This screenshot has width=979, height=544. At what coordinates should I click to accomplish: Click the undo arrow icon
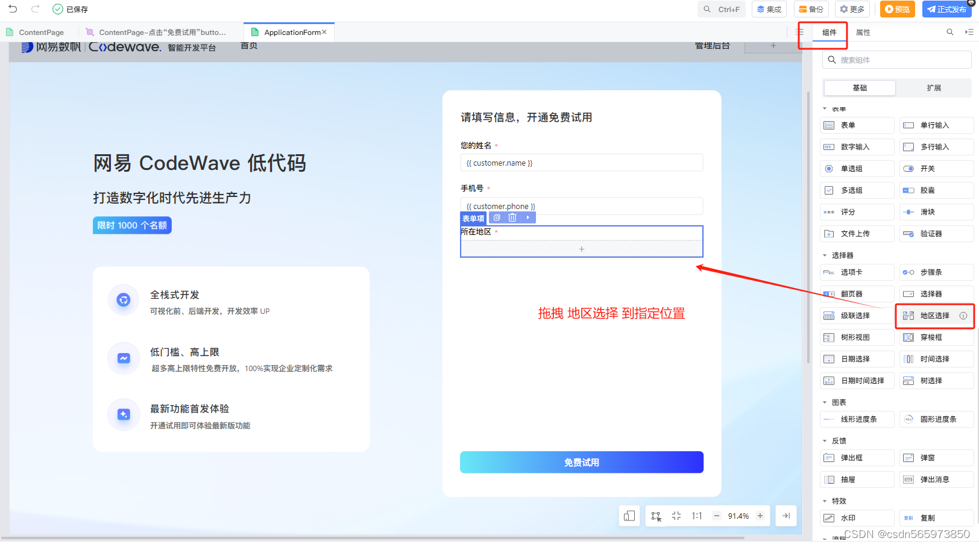(x=13, y=9)
